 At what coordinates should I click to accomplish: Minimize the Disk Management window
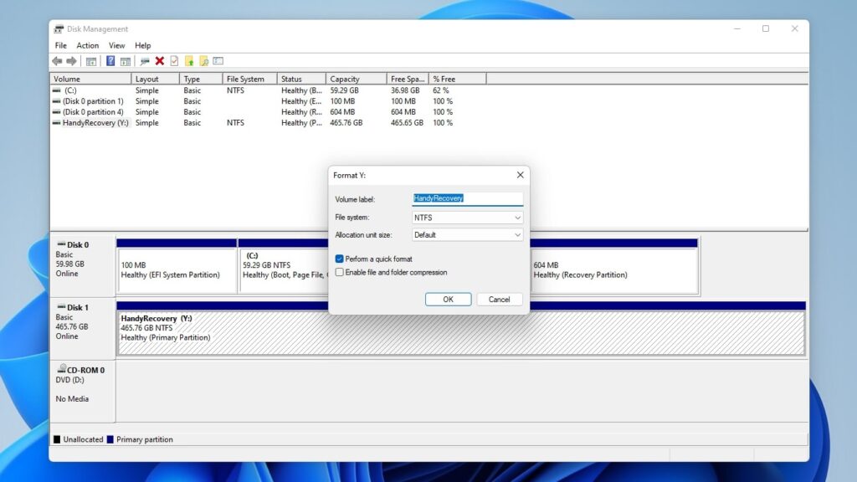736,29
